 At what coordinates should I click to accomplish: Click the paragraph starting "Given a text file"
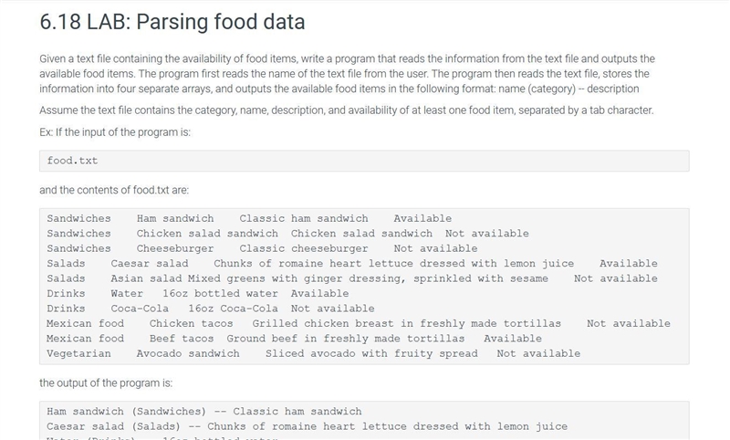tap(348, 74)
